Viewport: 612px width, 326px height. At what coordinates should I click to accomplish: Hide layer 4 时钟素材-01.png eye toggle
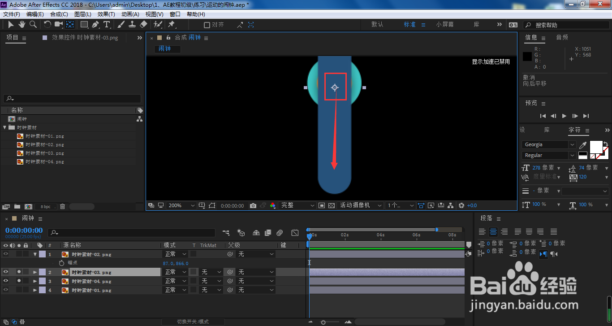(x=6, y=290)
